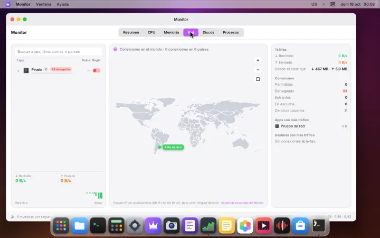Open the blue store bag icon in dock
Screen dimensions: 380x238
[x=300, y=226]
